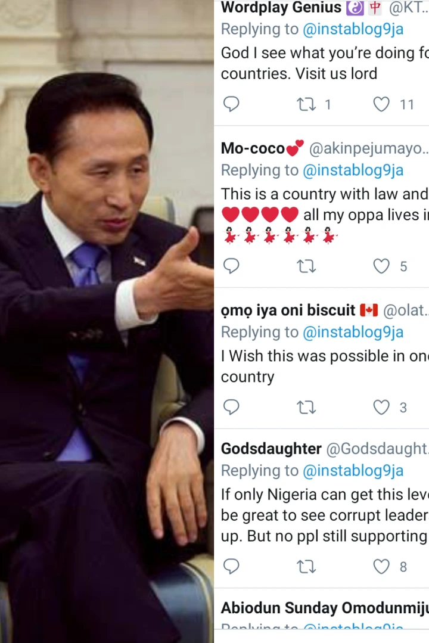Like Mo-coco's tweet with 5 likes
This screenshot has height=643, width=429.
(381, 266)
